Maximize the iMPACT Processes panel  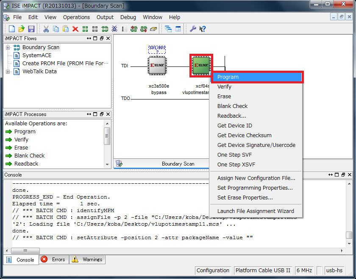point(95,114)
